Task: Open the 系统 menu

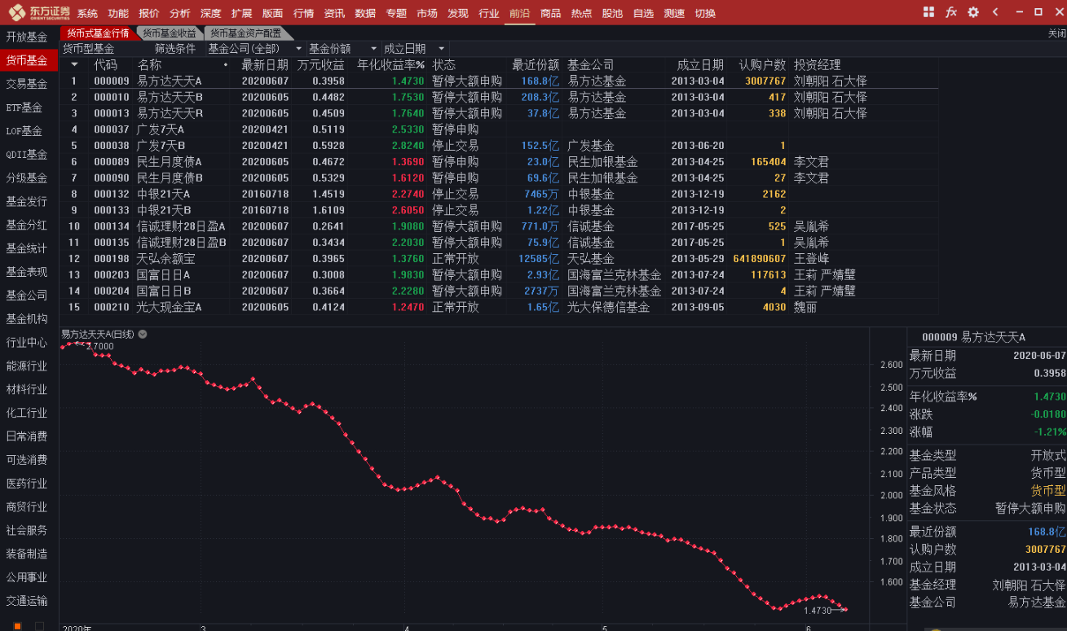Action: (x=87, y=13)
